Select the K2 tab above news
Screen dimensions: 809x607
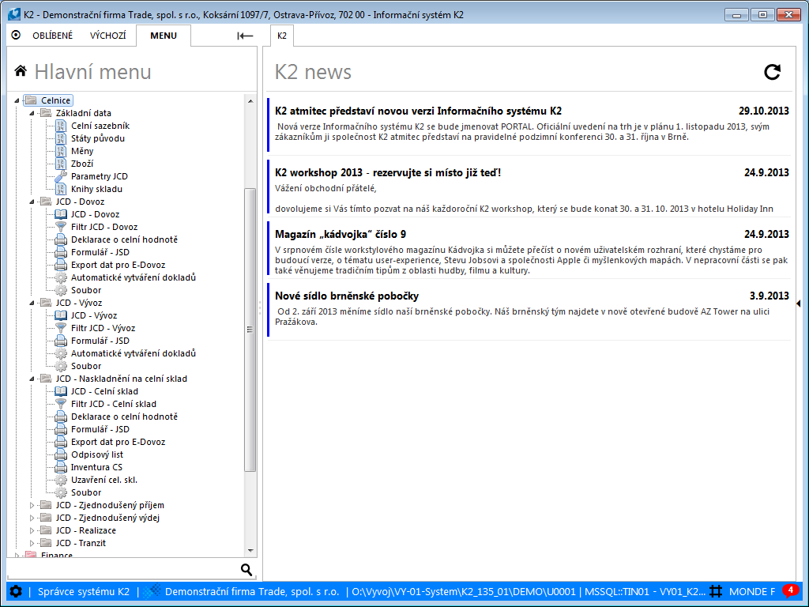[282, 36]
